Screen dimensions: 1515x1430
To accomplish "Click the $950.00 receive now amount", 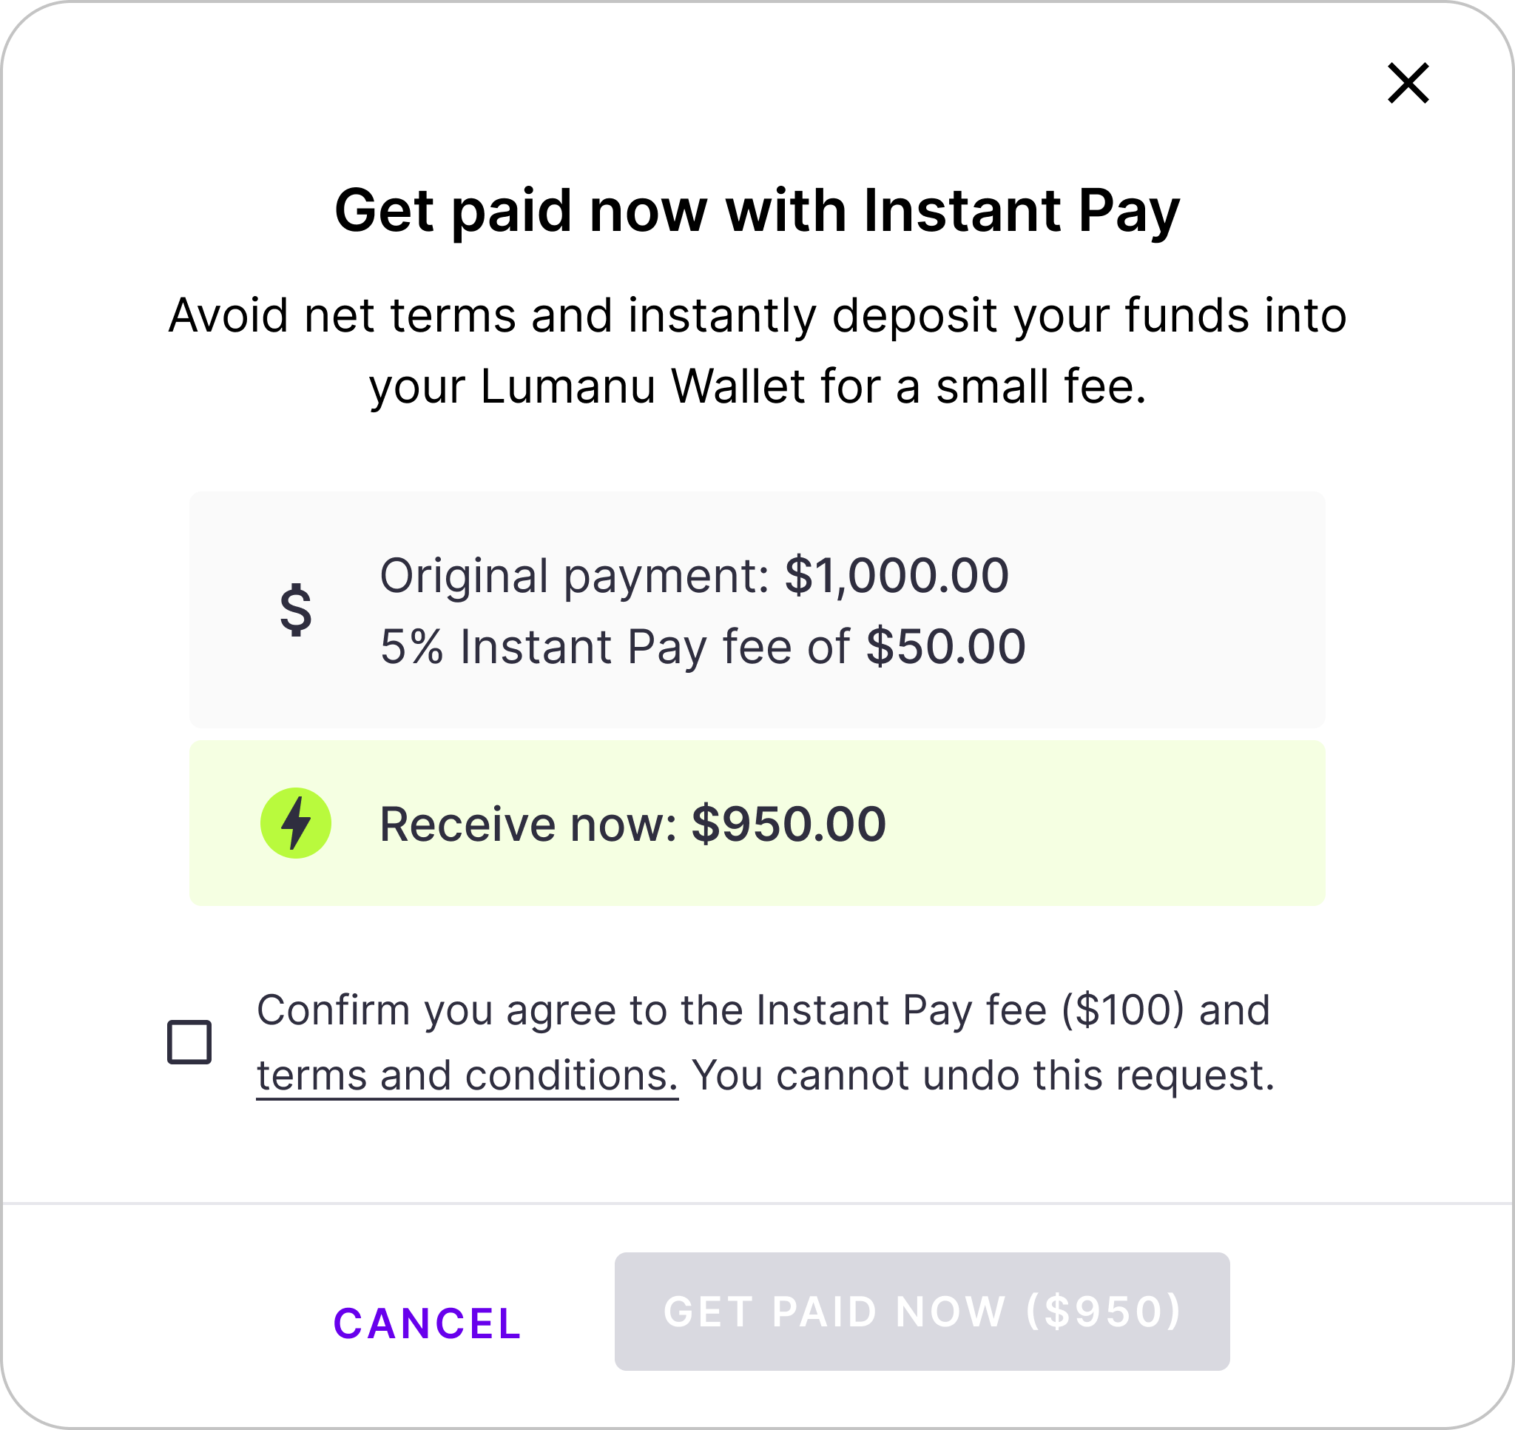I will tap(788, 825).
